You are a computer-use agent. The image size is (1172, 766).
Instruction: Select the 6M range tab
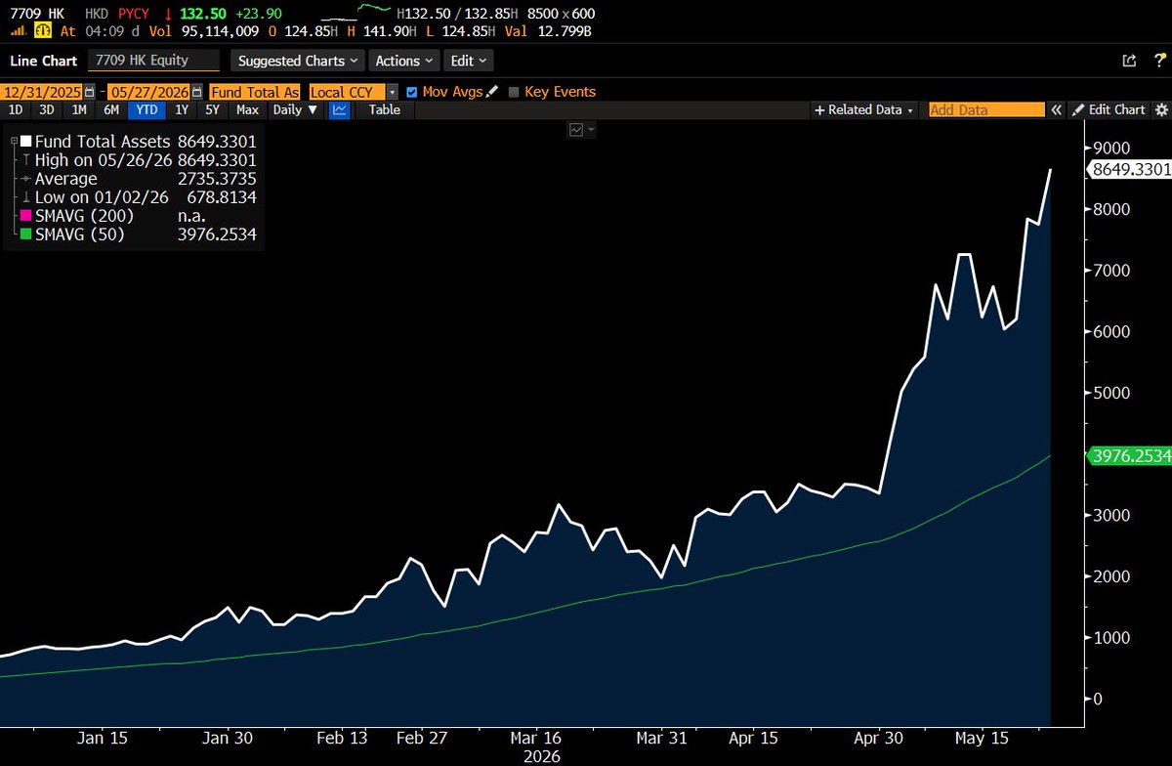pos(110,109)
